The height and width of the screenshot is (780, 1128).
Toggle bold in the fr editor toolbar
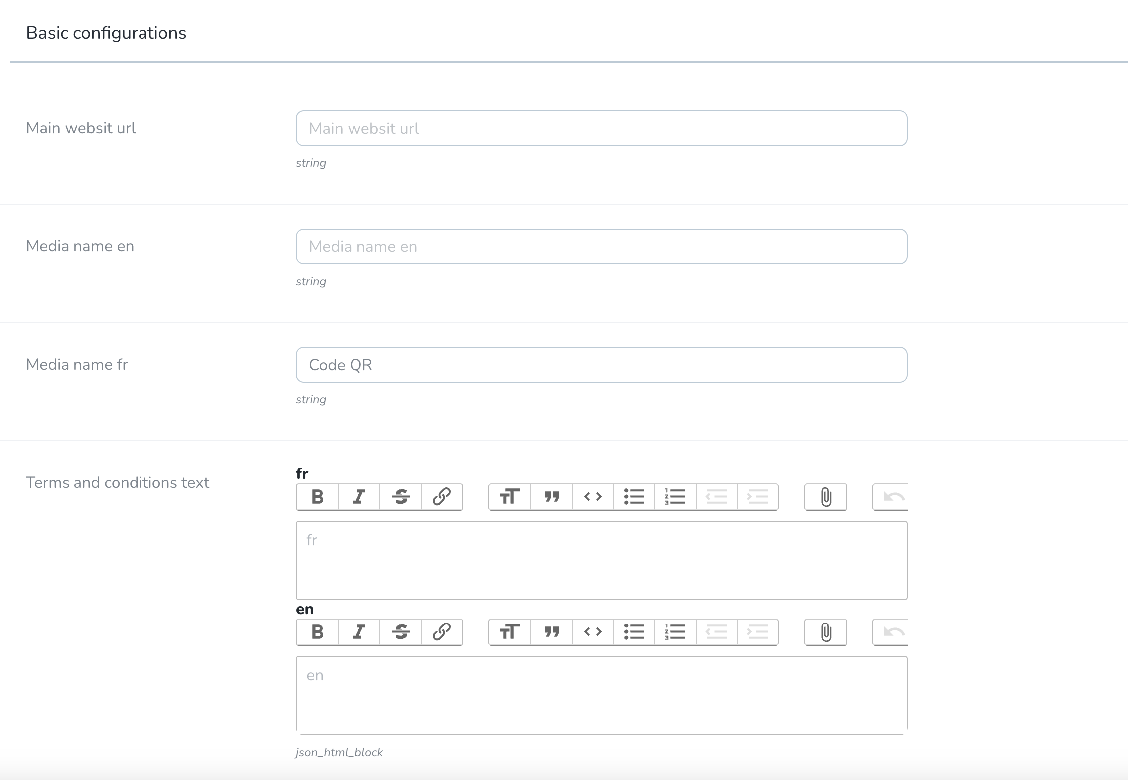pos(318,497)
